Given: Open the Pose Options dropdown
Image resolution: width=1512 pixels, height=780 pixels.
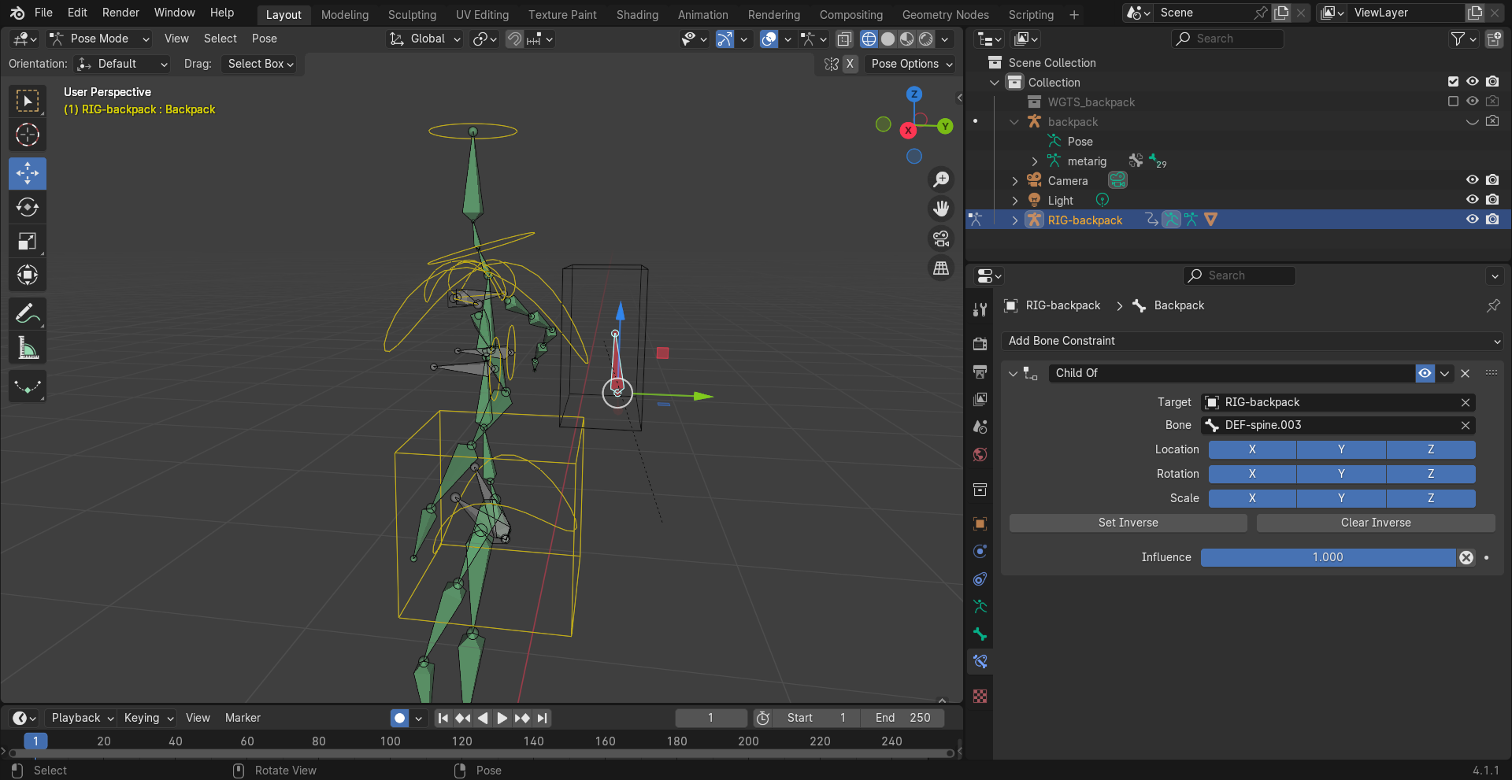Looking at the screenshot, I should 912,64.
